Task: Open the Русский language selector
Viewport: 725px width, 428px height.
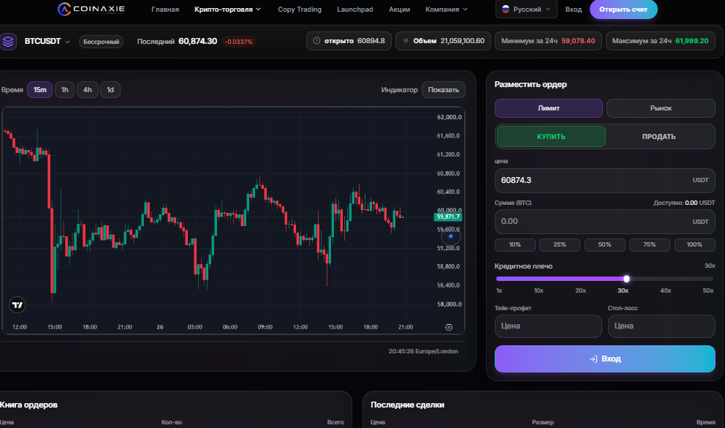Action: pos(526,10)
